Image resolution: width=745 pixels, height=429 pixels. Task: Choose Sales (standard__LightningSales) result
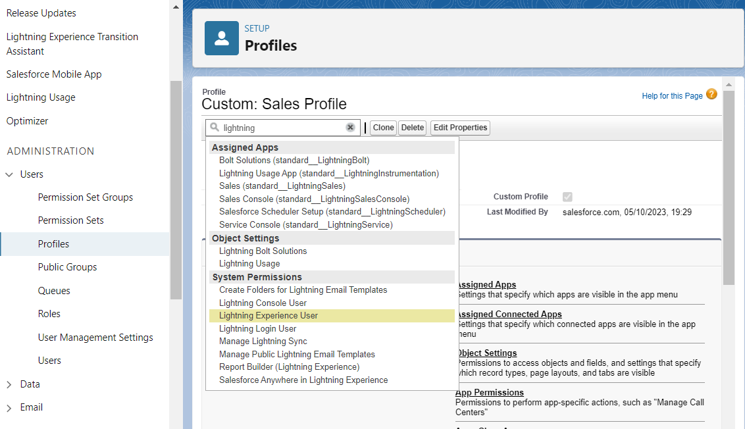point(282,186)
